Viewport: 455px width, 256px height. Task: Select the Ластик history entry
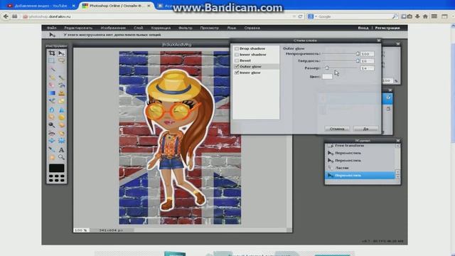[x=360, y=168]
